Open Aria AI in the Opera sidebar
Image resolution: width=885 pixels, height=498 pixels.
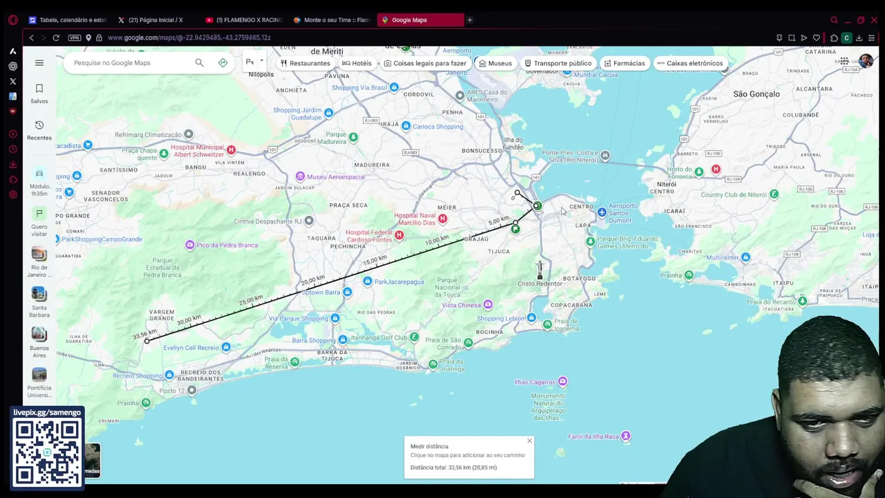[12, 51]
